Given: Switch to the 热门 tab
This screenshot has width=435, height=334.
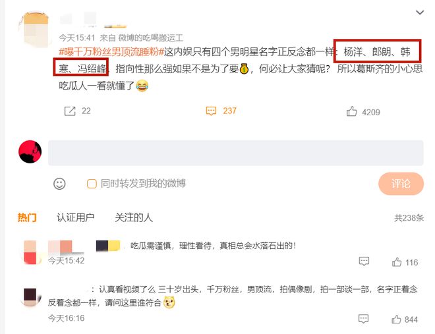Looking at the screenshot, I should coord(27,217).
